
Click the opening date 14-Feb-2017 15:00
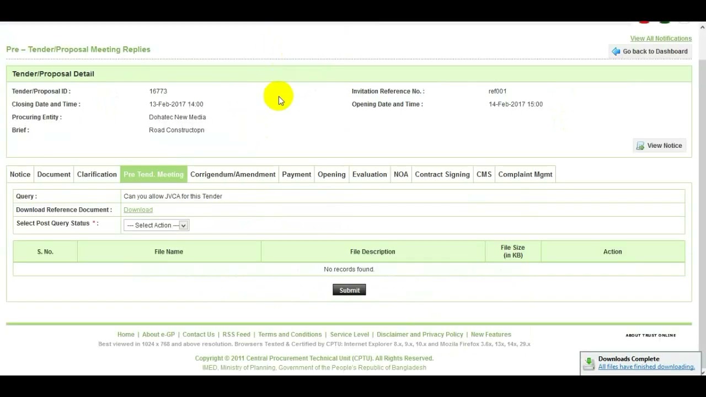pyautogui.click(x=516, y=104)
